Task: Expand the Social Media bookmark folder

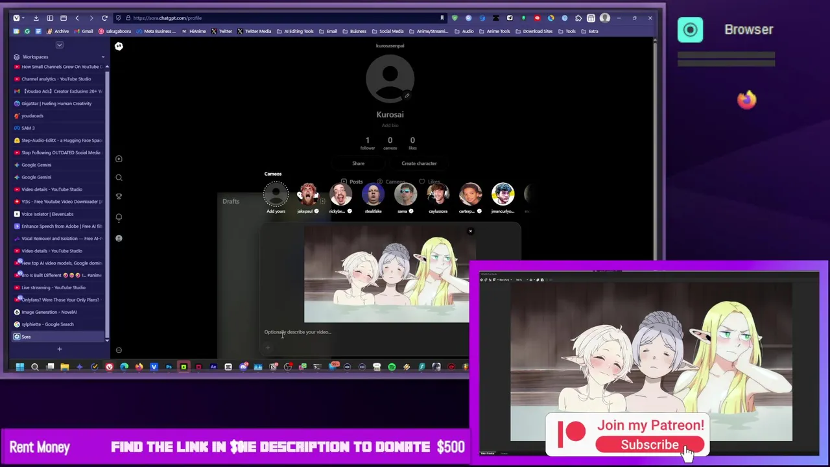Action: coord(388,31)
